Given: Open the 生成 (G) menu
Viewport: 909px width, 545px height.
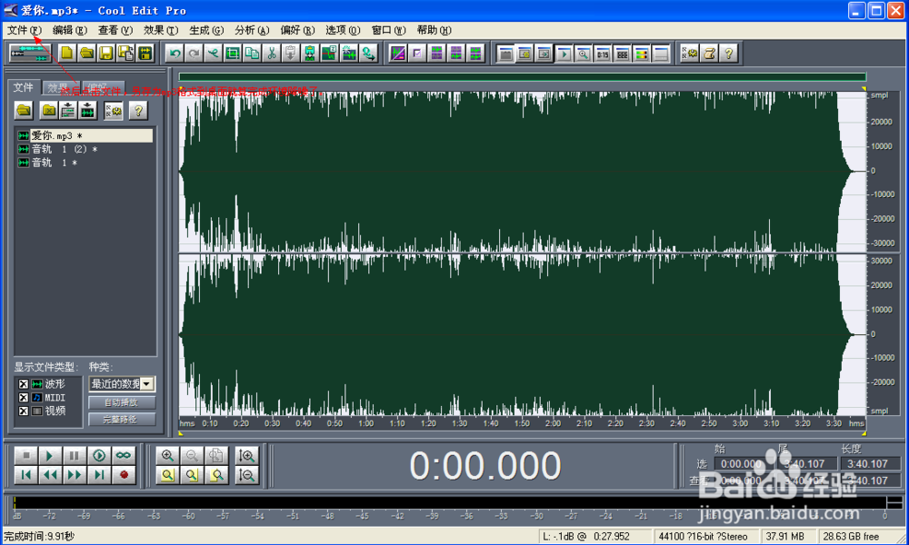Looking at the screenshot, I should coord(206,30).
